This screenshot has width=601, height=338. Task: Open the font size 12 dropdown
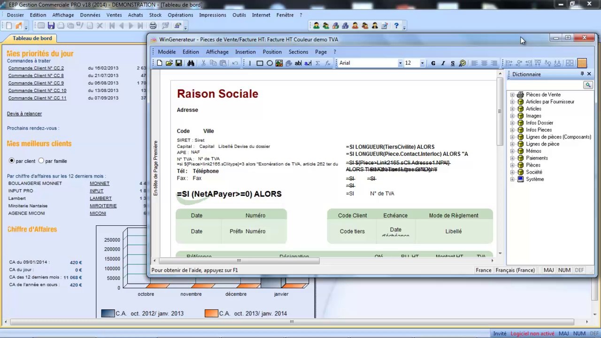coord(422,63)
